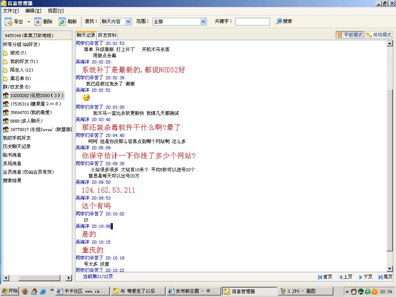Click folder icon next to 陌生人

tap(5, 70)
